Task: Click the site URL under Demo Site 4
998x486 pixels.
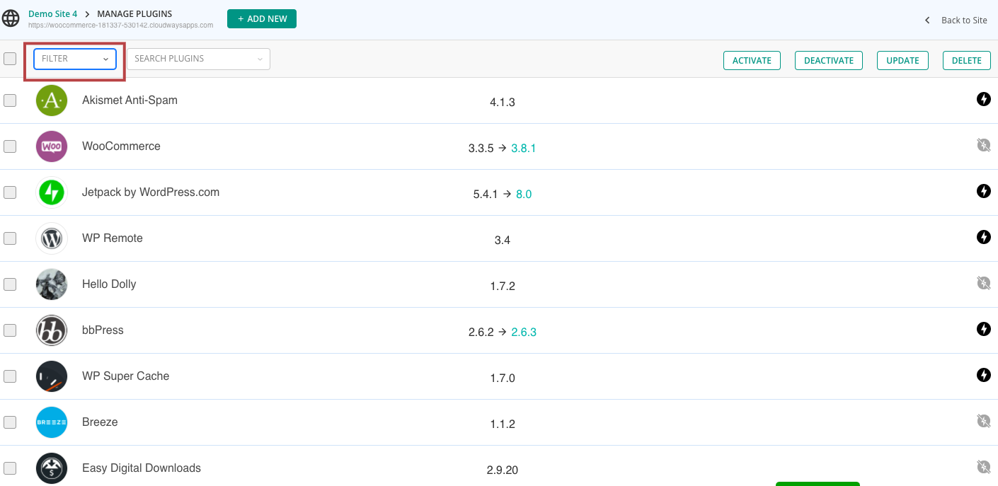Action: pyautogui.click(x=120, y=25)
